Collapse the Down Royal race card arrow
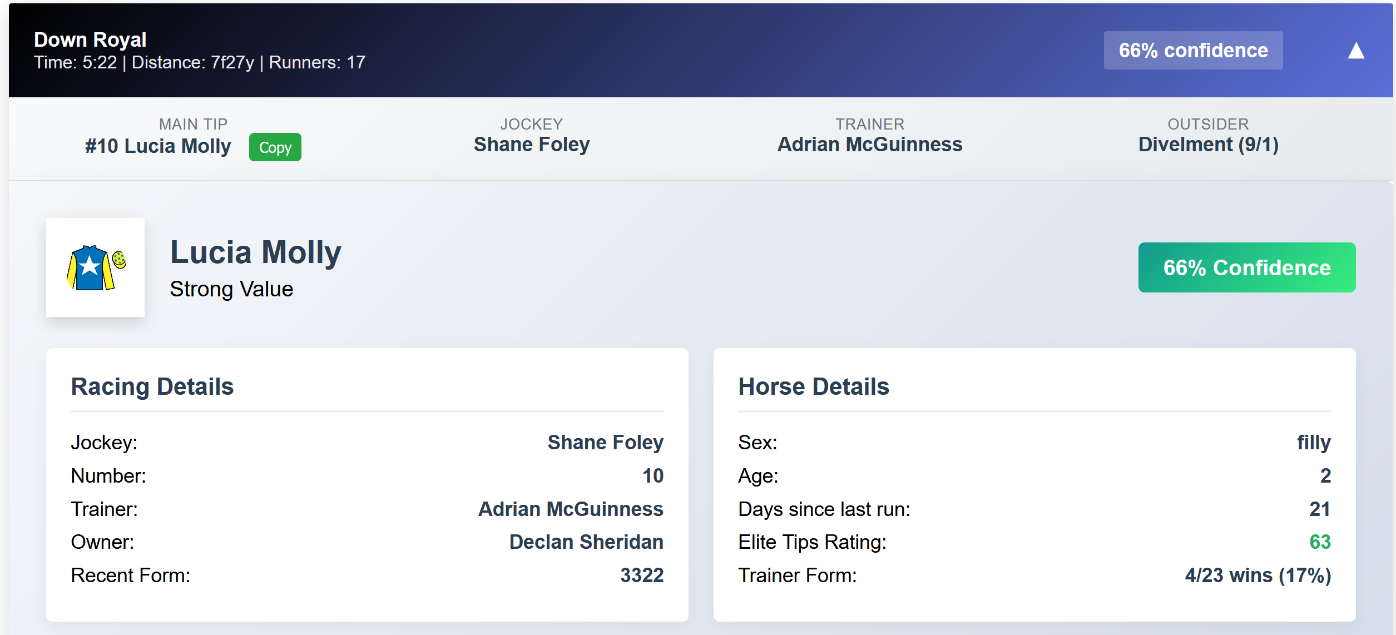This screenshot has height=635, width=1396. point(1356,51)
